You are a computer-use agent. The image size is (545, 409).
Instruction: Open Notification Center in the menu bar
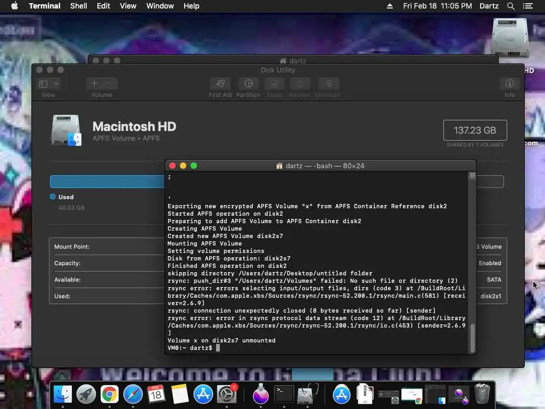coord(528,6)
